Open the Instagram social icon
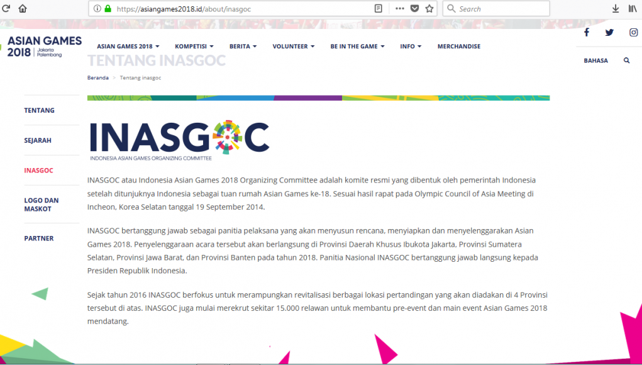642x365 pixels. 633,33
